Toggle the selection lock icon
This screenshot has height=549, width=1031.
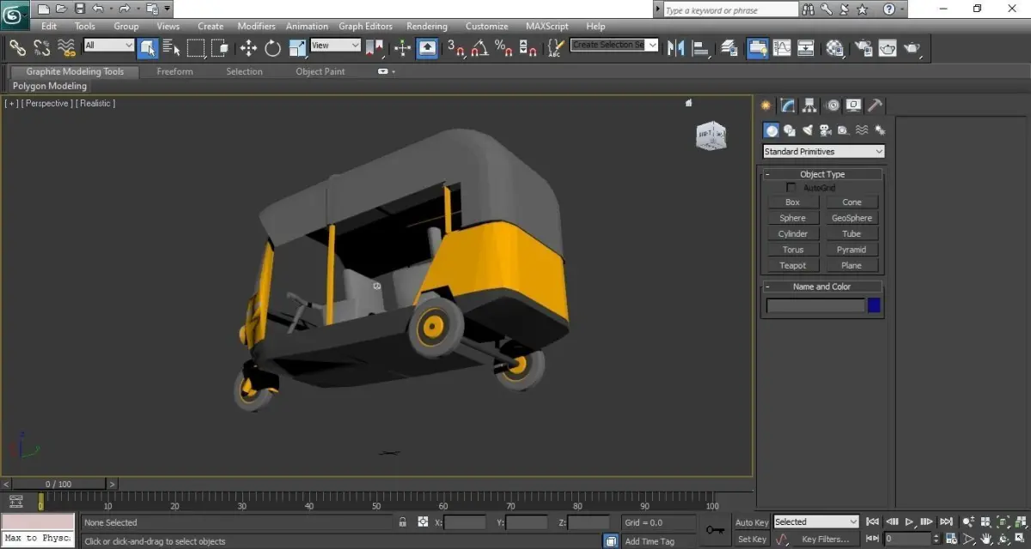(402, 522)
